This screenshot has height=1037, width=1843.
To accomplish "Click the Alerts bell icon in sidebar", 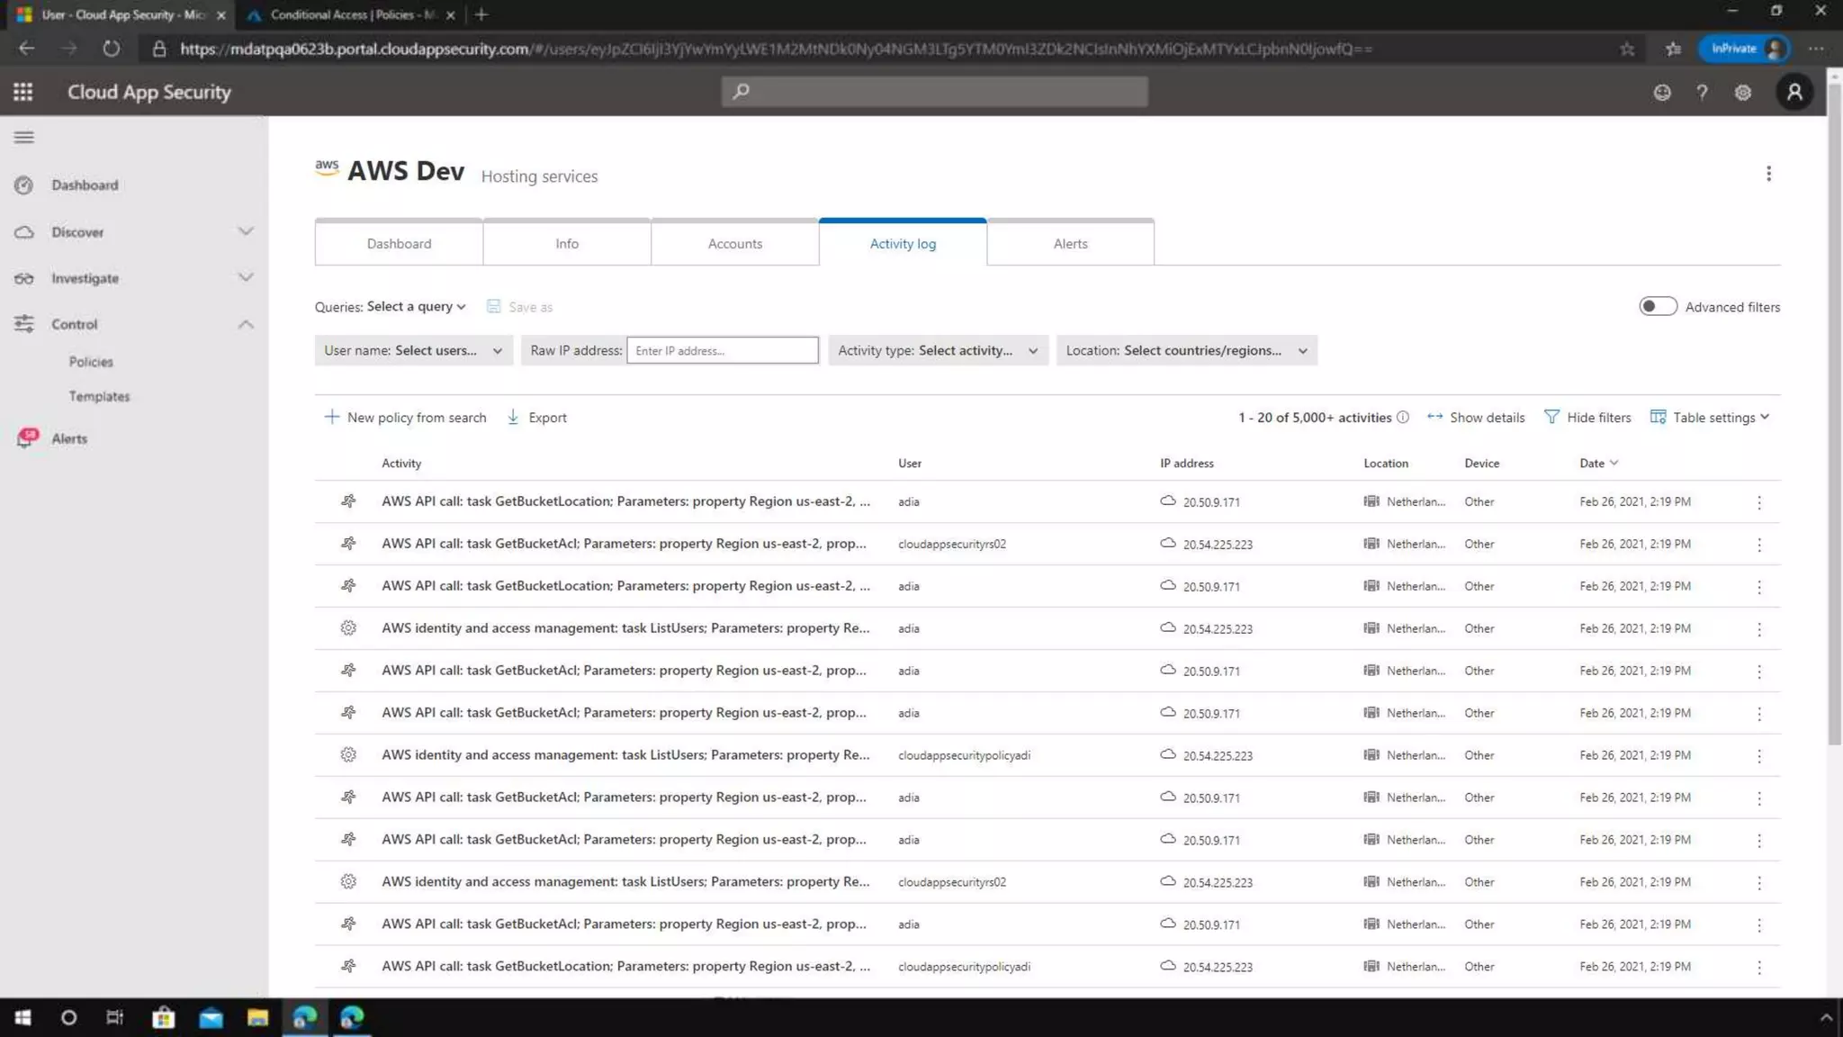I will pyautogui.click(x=27, y=438).
